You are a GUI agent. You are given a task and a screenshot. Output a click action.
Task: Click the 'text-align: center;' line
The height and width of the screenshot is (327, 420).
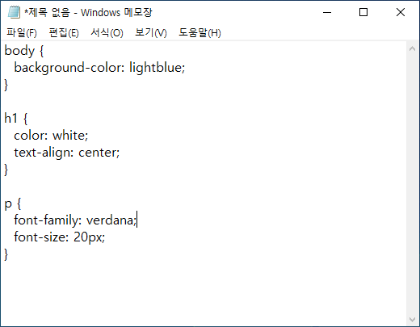tap(66, 153)
